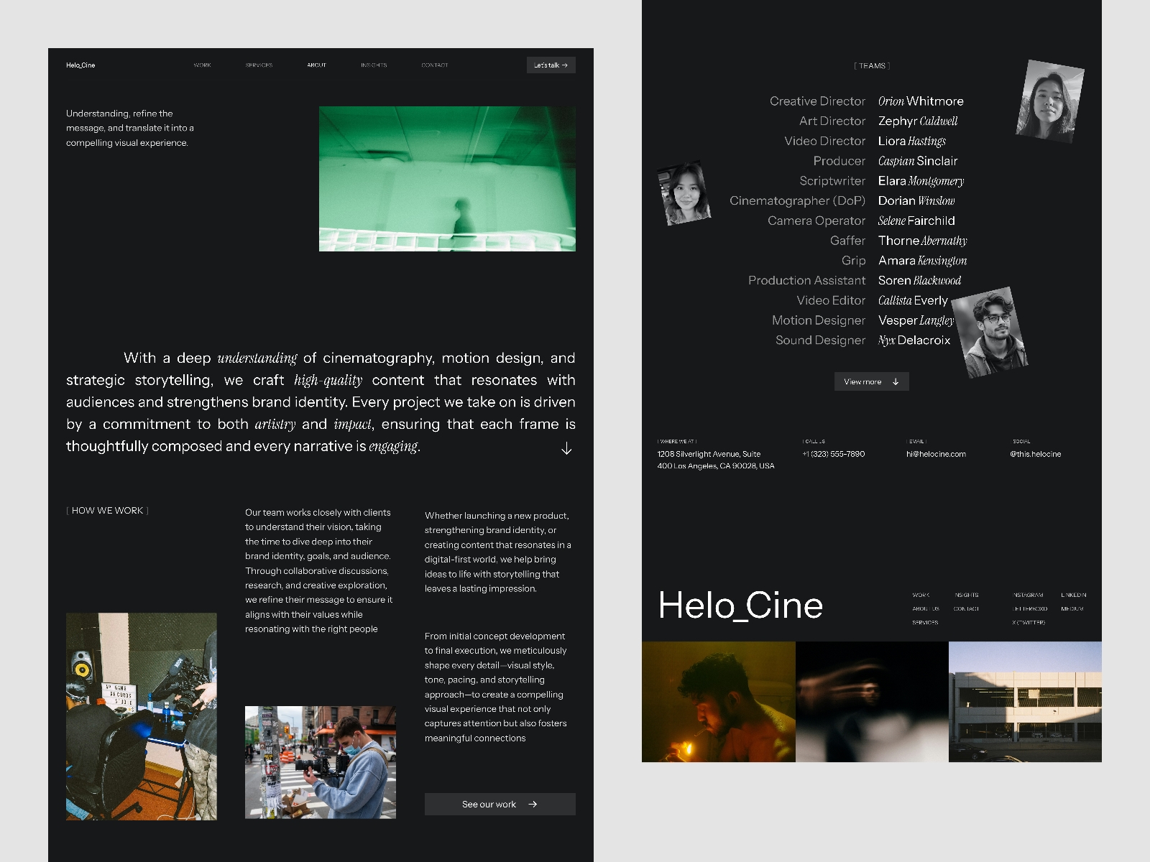Click the email address hi@helocine.com

(x=936, y=454)
